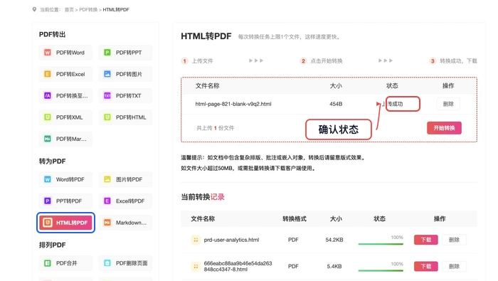Select Excel转PDF icon

click(107, 201)
